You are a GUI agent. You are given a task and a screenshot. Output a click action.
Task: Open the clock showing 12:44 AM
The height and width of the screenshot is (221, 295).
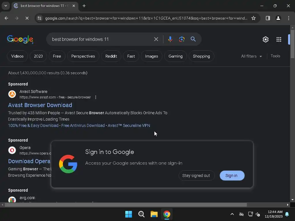click(x=274, y=214)
